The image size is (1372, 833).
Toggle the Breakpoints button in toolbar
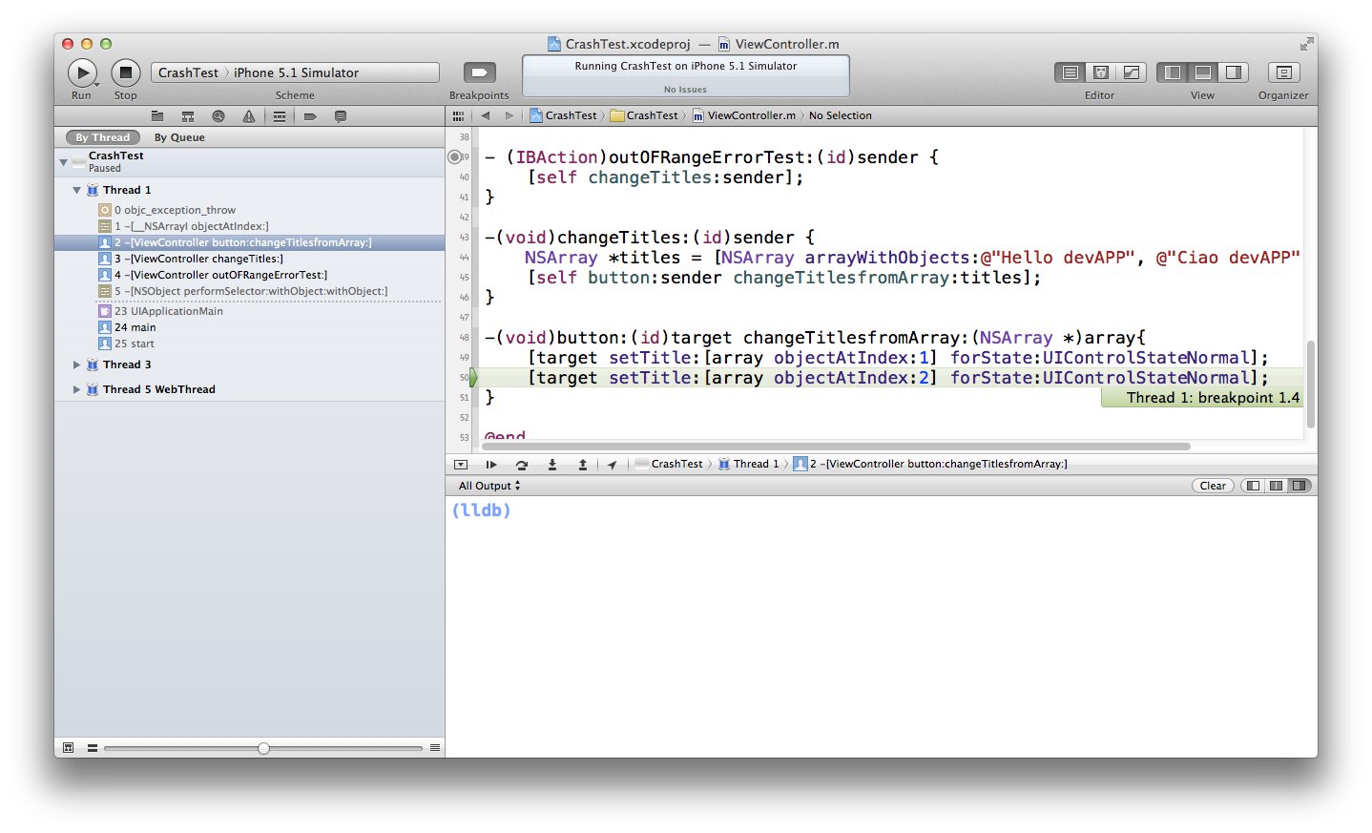(479, 73)
